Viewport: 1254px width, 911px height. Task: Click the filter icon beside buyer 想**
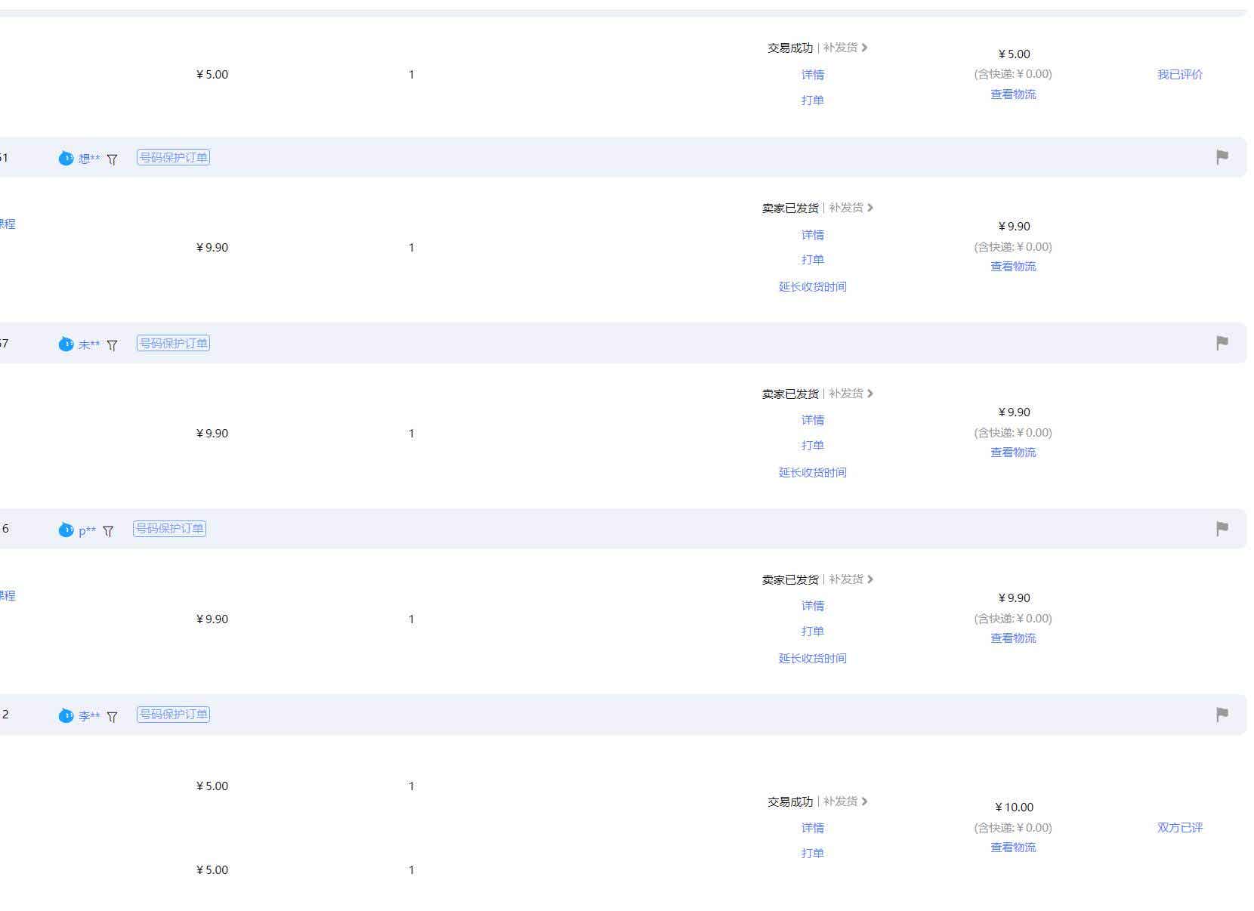pos(113,159)
